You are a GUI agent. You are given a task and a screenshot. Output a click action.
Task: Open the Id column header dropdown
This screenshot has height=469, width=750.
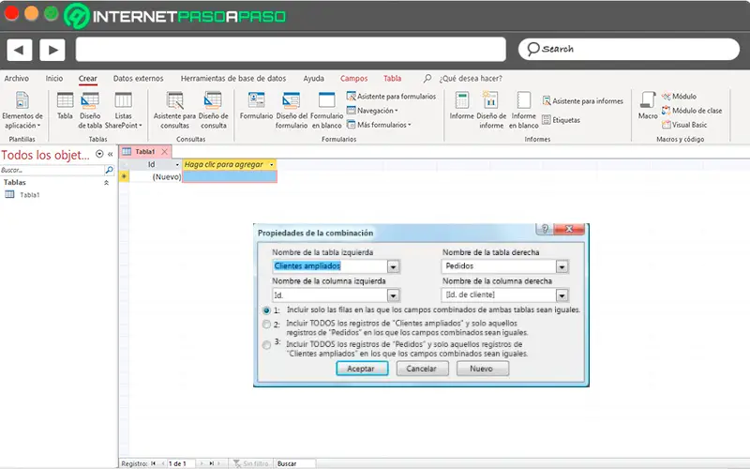pyautogui.click(x=177, y=165)
